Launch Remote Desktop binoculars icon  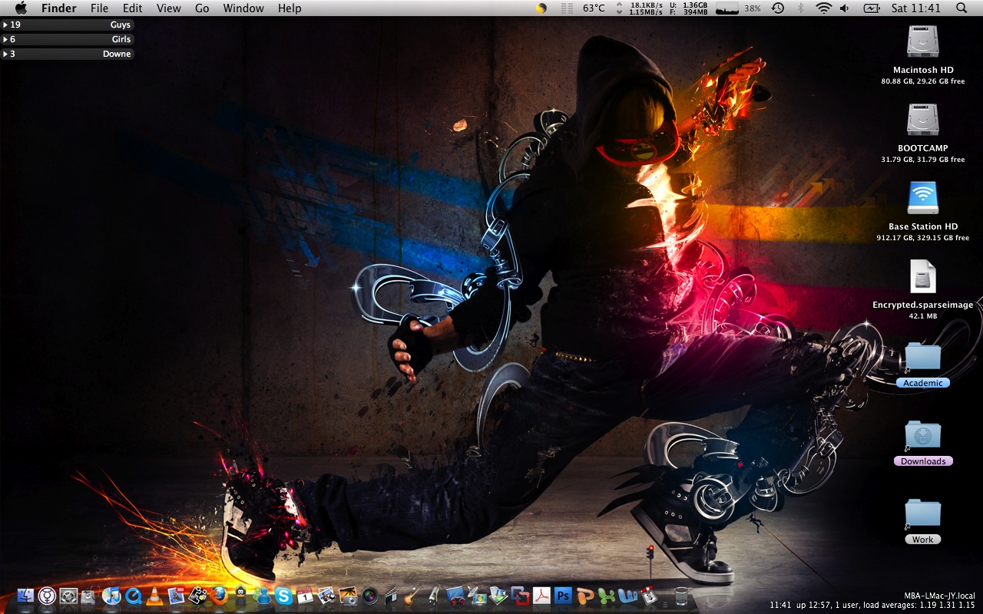tap(455, 595)
